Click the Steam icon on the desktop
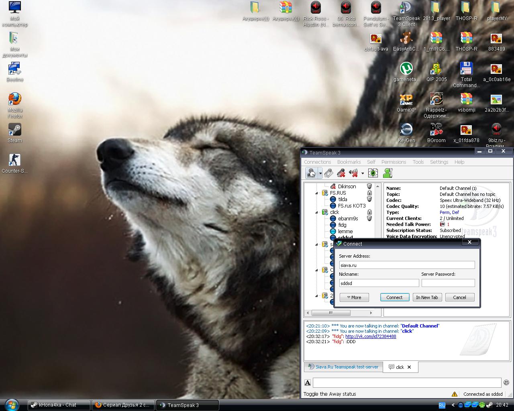This screenshot has height=411, width=514. click(x=14, y=130)
